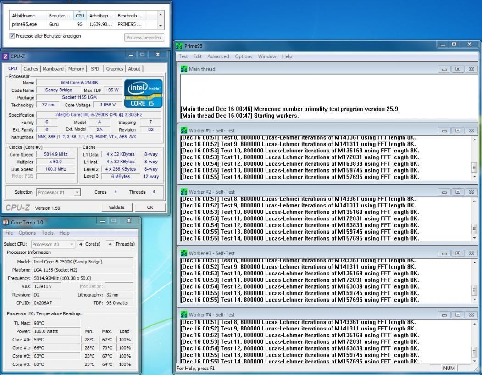Click the Main thread window icon

pyautogui.click(x=184, y=69)
